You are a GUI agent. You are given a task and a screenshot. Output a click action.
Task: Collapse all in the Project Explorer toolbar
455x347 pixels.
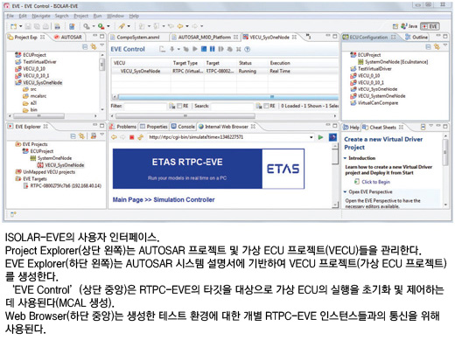click(85, 46)
